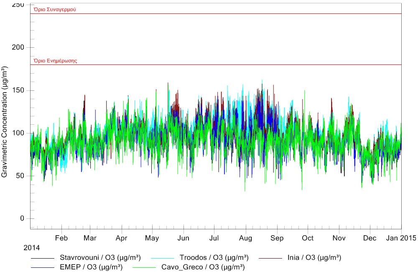This screenshot has height=272, width=418.
Task: Click the Stavrovouni / O3 legend label
Action: (x=100, y=258)
